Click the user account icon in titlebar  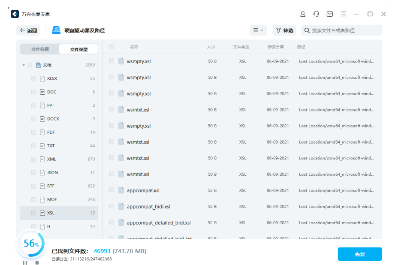tap(302, 14)
